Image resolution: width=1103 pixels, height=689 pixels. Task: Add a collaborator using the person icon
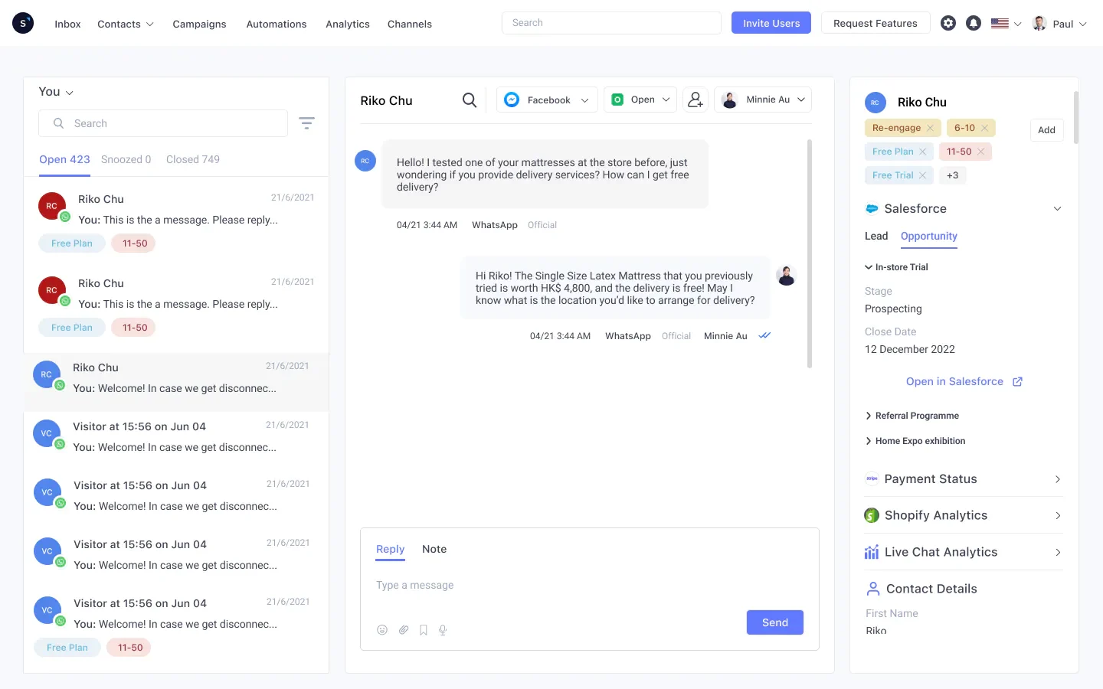coord(695,100)
